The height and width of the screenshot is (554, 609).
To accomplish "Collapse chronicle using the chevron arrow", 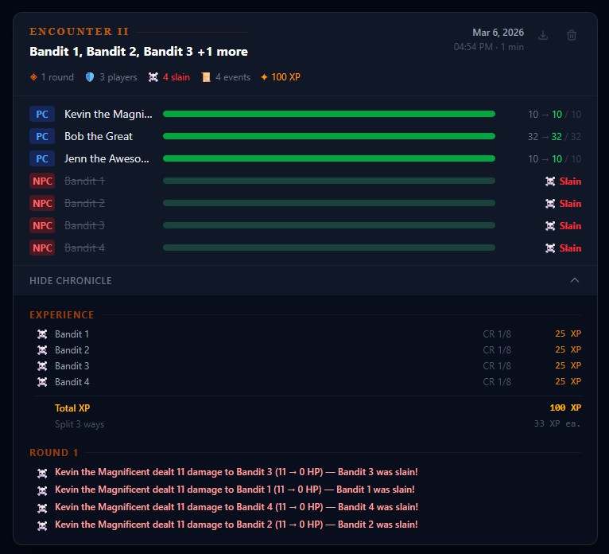I will point(575,280).
